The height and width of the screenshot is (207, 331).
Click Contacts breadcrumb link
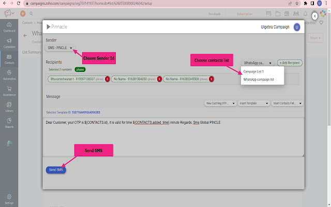click(27, 23)
